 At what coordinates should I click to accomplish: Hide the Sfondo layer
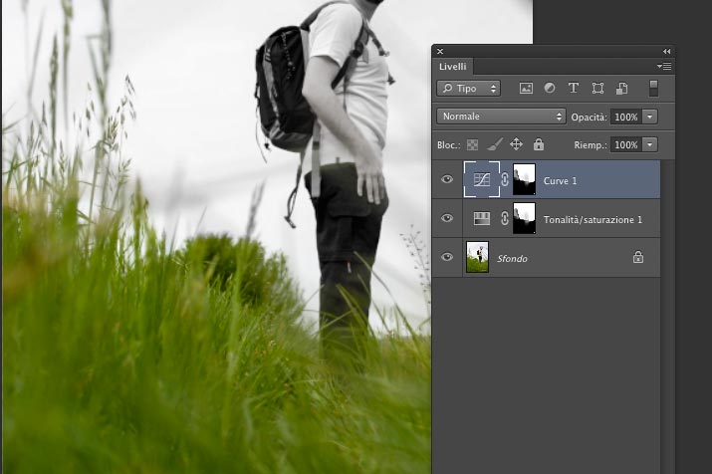[447, 257]
